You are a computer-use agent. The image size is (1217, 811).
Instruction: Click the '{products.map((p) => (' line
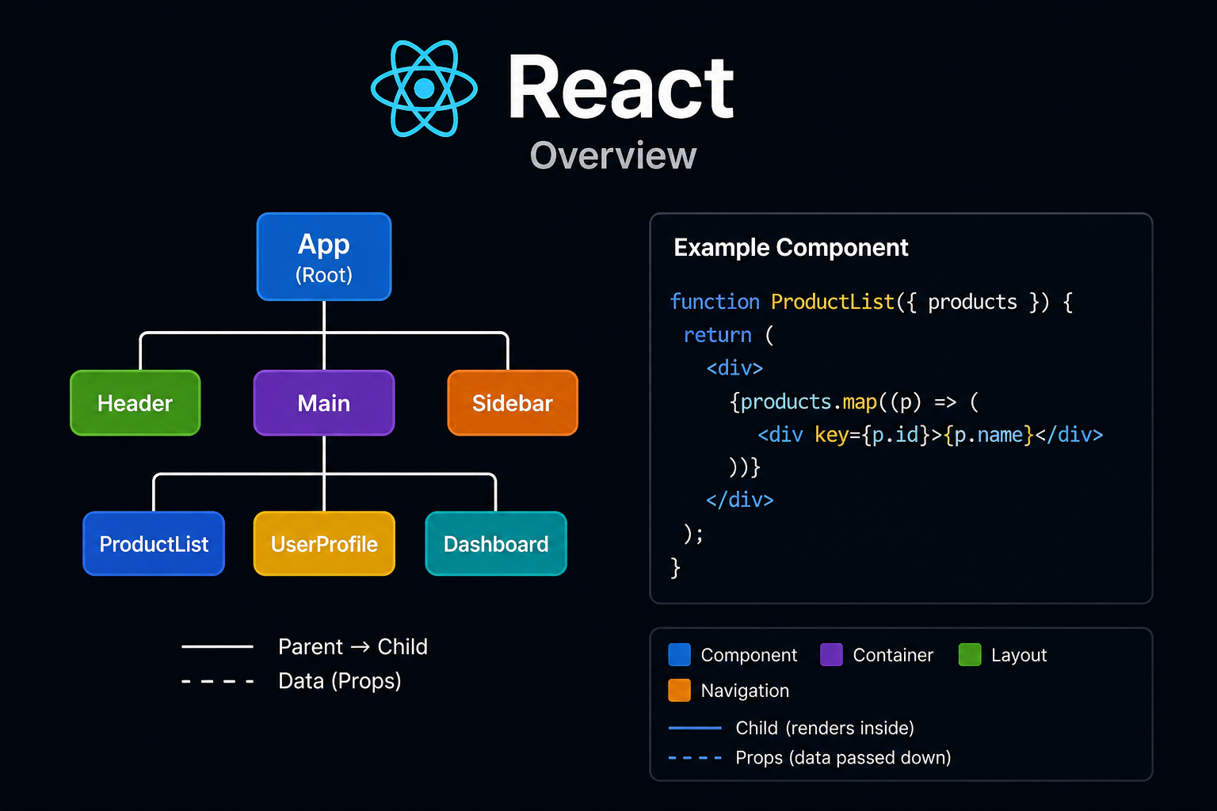click(854, 402)
